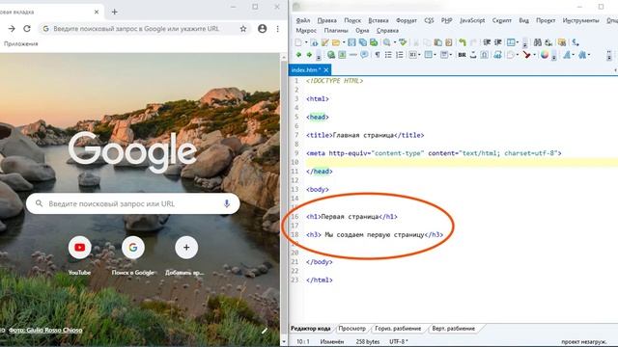Insert horizontal rule line icon

[x=352, y=55]
